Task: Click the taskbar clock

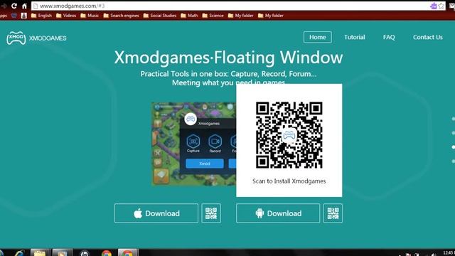Action: (449, 253)
